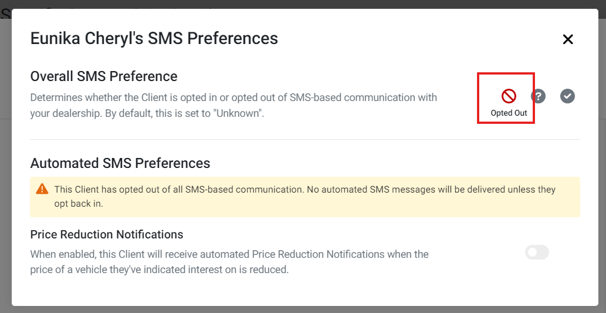Click the orange warning triangle icon
Viewport: 606px width, 313px height.
[x=42, y=189]
